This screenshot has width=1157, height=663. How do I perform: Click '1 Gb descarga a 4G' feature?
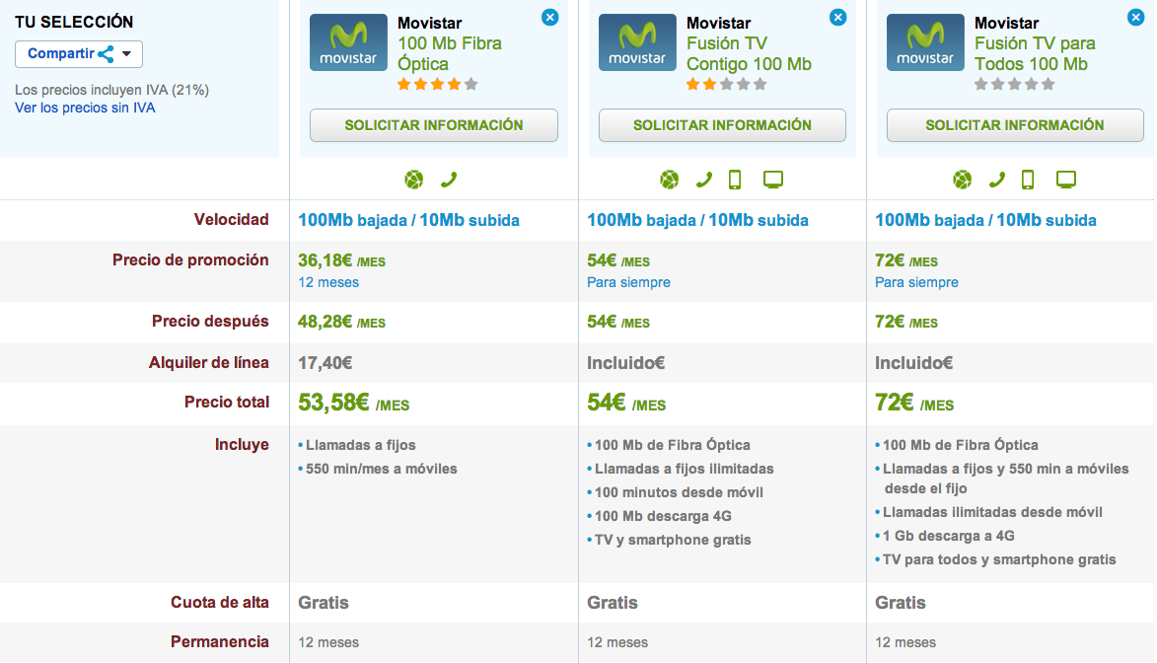[948, 536]
